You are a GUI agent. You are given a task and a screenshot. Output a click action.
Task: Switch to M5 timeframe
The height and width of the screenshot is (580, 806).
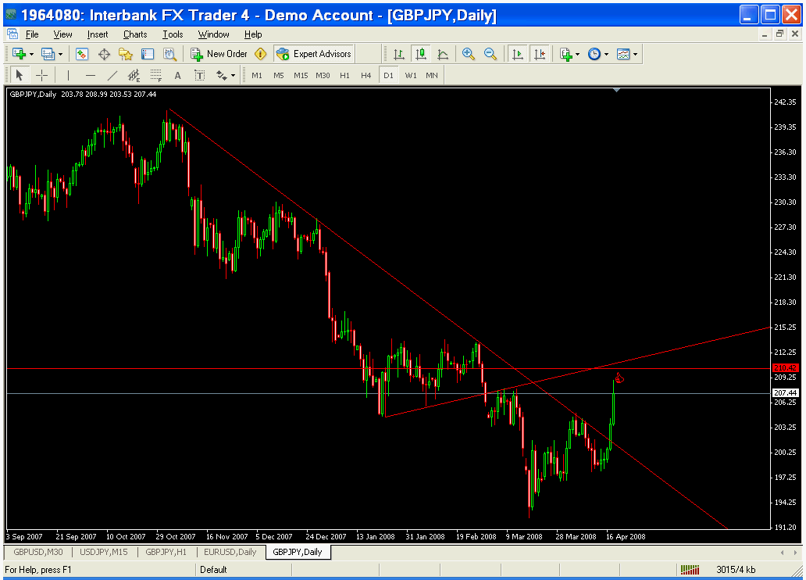[x=279, y=76]
